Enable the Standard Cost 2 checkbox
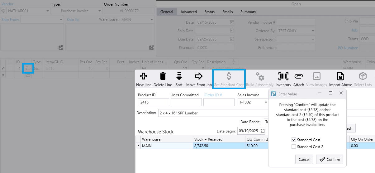 point(293,147)
